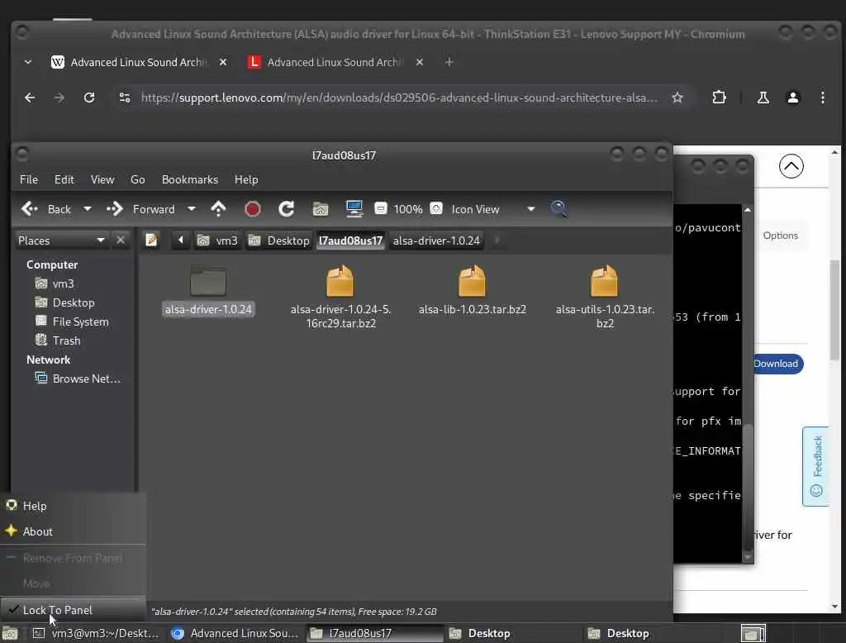
Task: Select the alsa-utils-1.0.23.tar.bz2 archive
Action: (604, 296)
